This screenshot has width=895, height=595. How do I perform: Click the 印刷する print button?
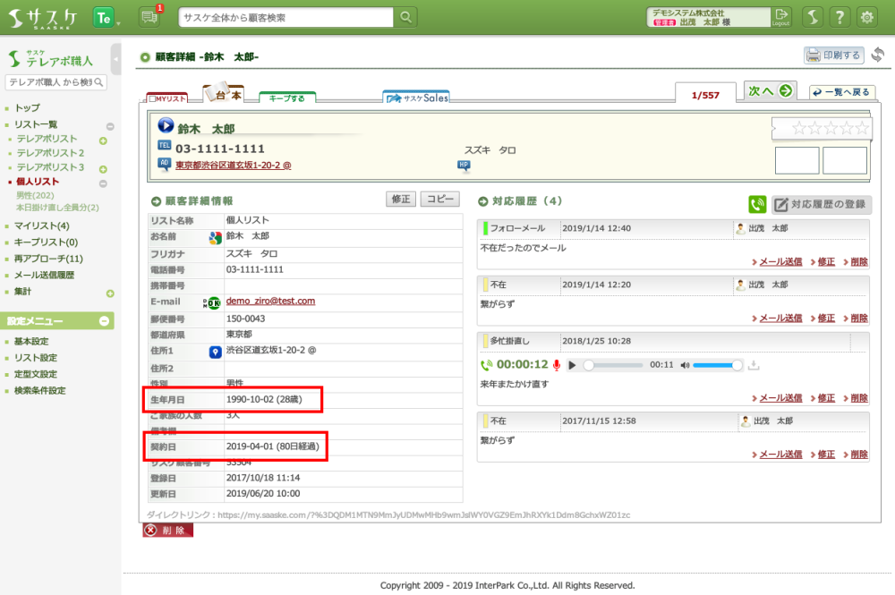834,55
